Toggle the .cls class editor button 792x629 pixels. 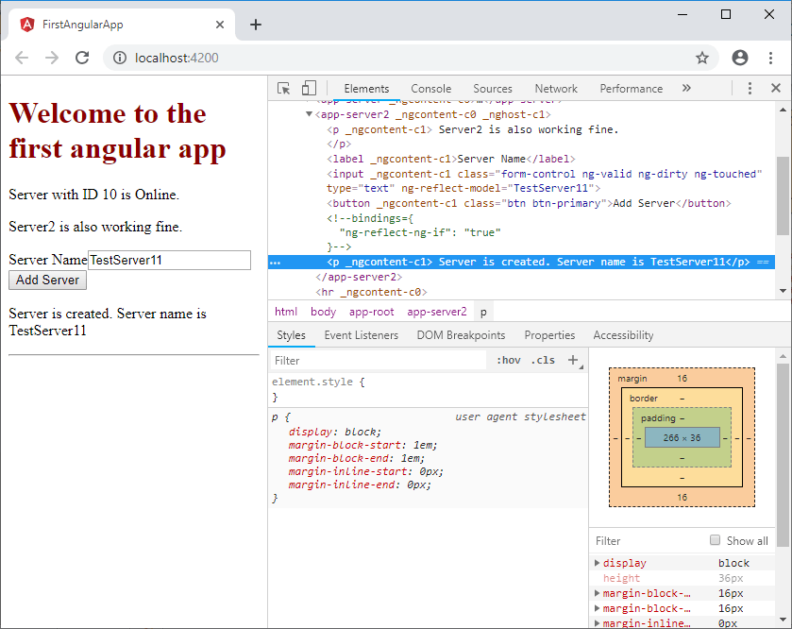click(x=543, y=360)
